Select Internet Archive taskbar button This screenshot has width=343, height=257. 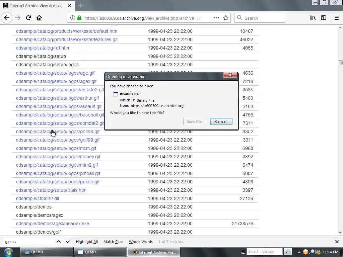click(154, 252)
